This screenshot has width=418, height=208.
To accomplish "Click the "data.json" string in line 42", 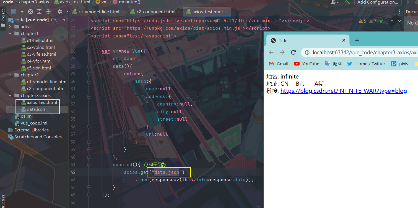I will point(167,172).
